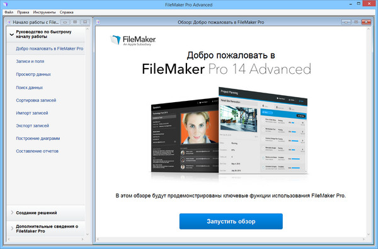Click the Начало работы panel document icon

(9, 22)
